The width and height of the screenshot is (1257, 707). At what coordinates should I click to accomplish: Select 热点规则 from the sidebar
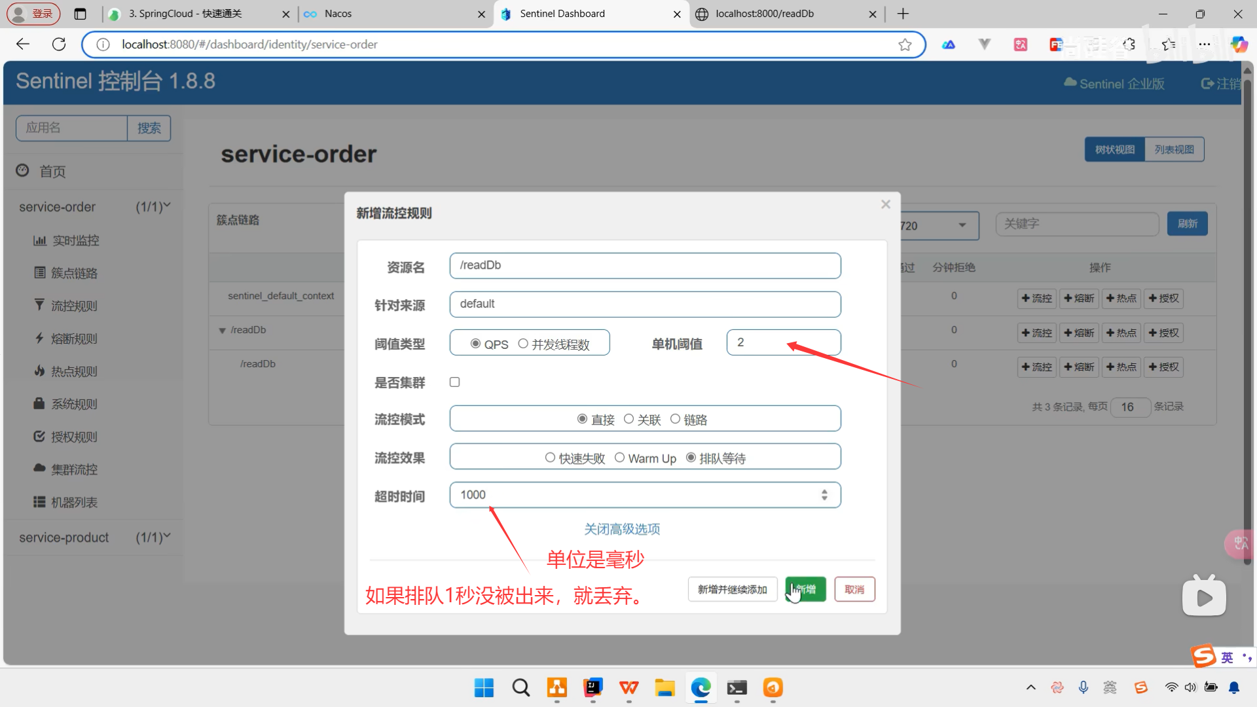[x=73, y=371]
